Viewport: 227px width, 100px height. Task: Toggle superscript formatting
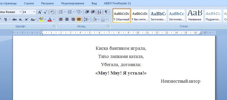click(26, 19)
